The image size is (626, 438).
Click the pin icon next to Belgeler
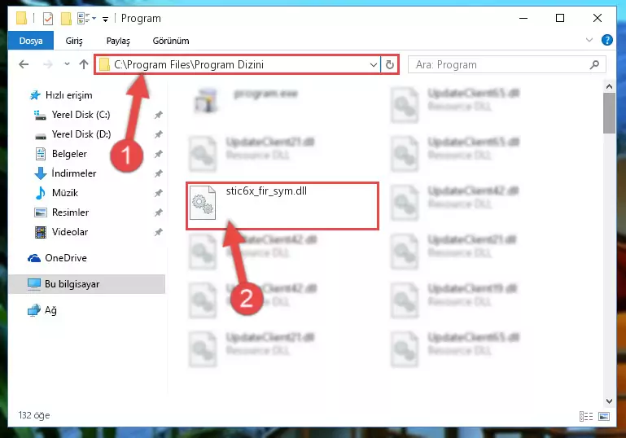pyautogui.click(x=159, y=154)
